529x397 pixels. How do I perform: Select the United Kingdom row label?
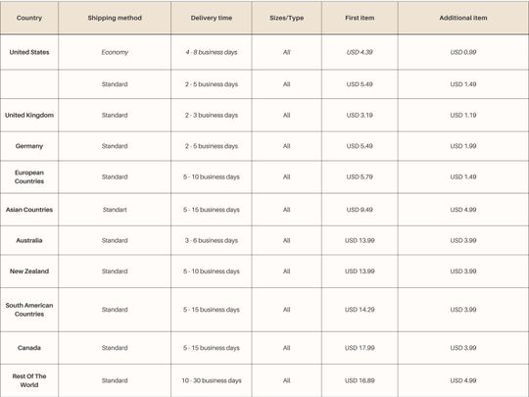pos(29,115)
